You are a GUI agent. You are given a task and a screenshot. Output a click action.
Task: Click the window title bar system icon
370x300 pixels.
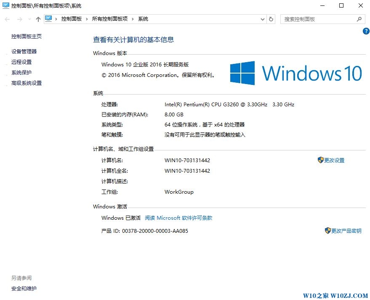(5, 5)
